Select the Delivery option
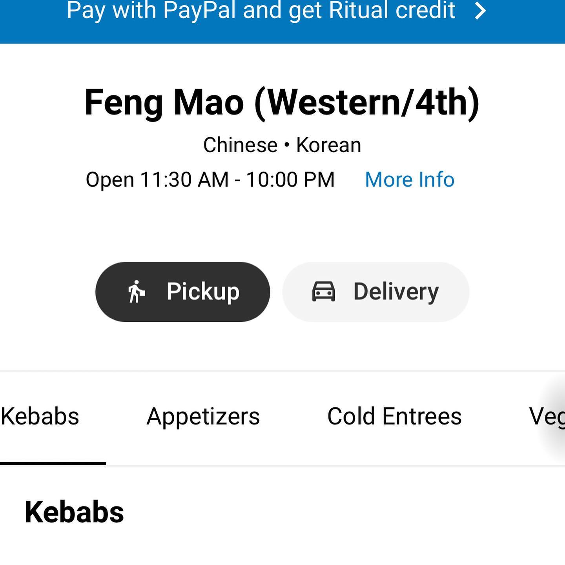Viewport: 565px width, 565px height. coord(376,292)
